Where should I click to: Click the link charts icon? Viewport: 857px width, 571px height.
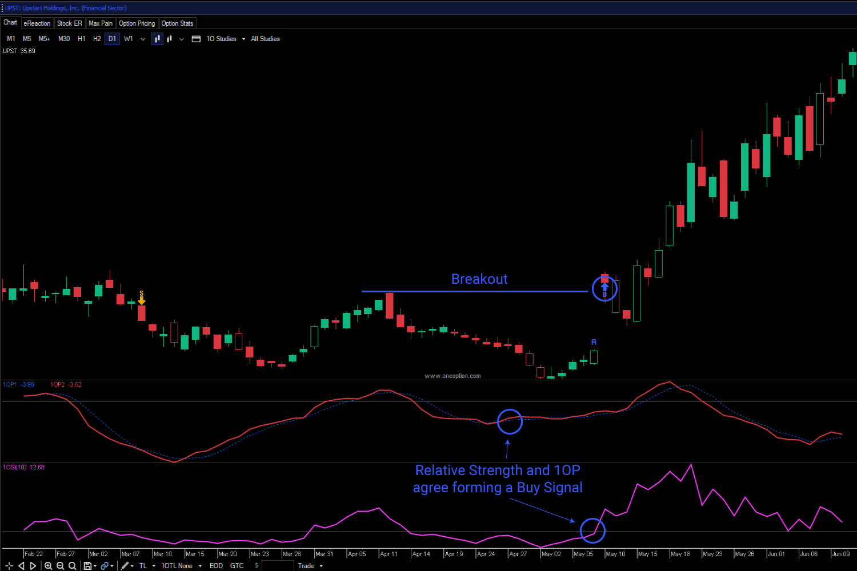(x=105, y=565)
